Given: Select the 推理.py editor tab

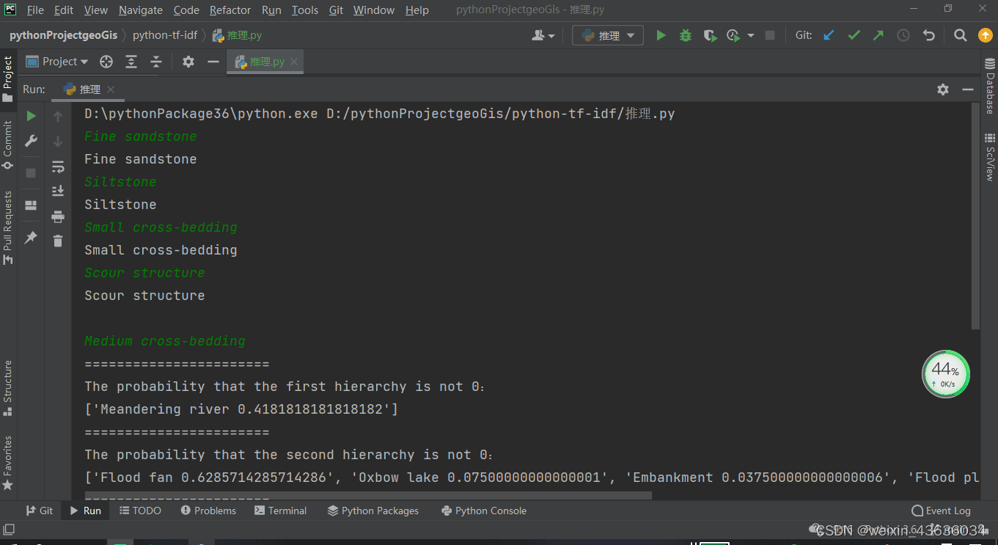Looking at the screenshot, I should [265, 62].
